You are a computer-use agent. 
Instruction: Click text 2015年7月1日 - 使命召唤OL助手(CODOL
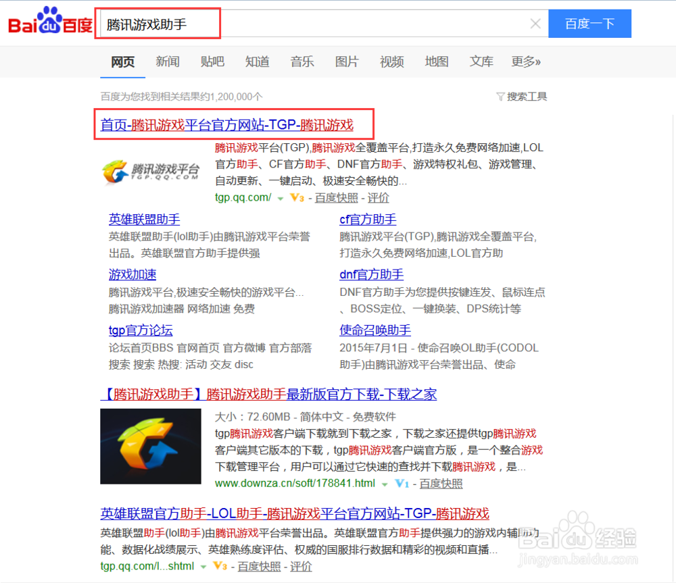coord(439,348)
